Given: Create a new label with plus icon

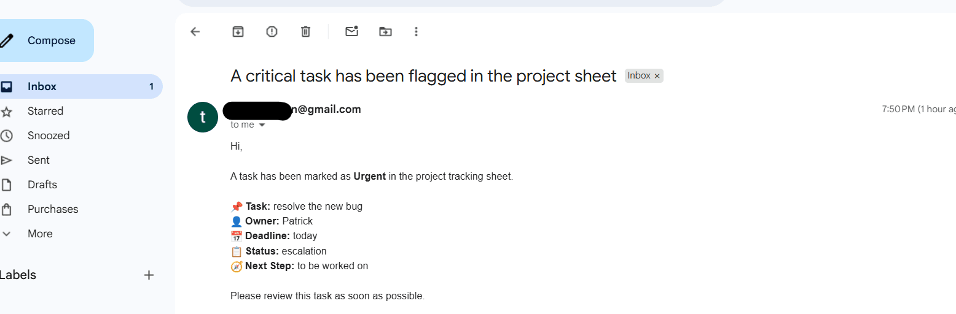Looking at the screenshot, I should click(x=149, y=275).
